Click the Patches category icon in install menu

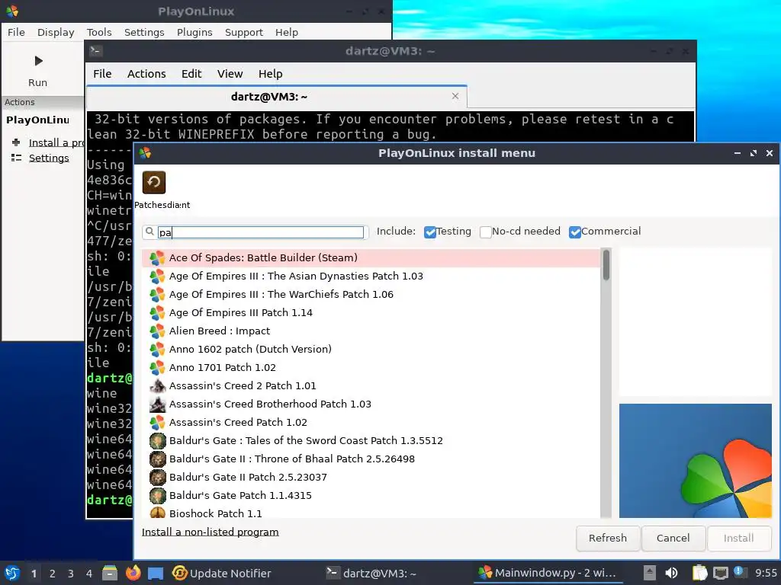[x=154, y=182]
